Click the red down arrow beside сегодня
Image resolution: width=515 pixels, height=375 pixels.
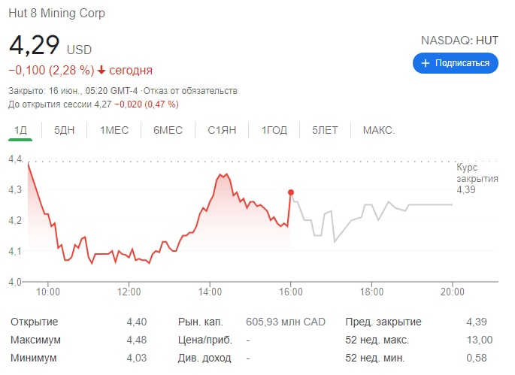point(101,70)
